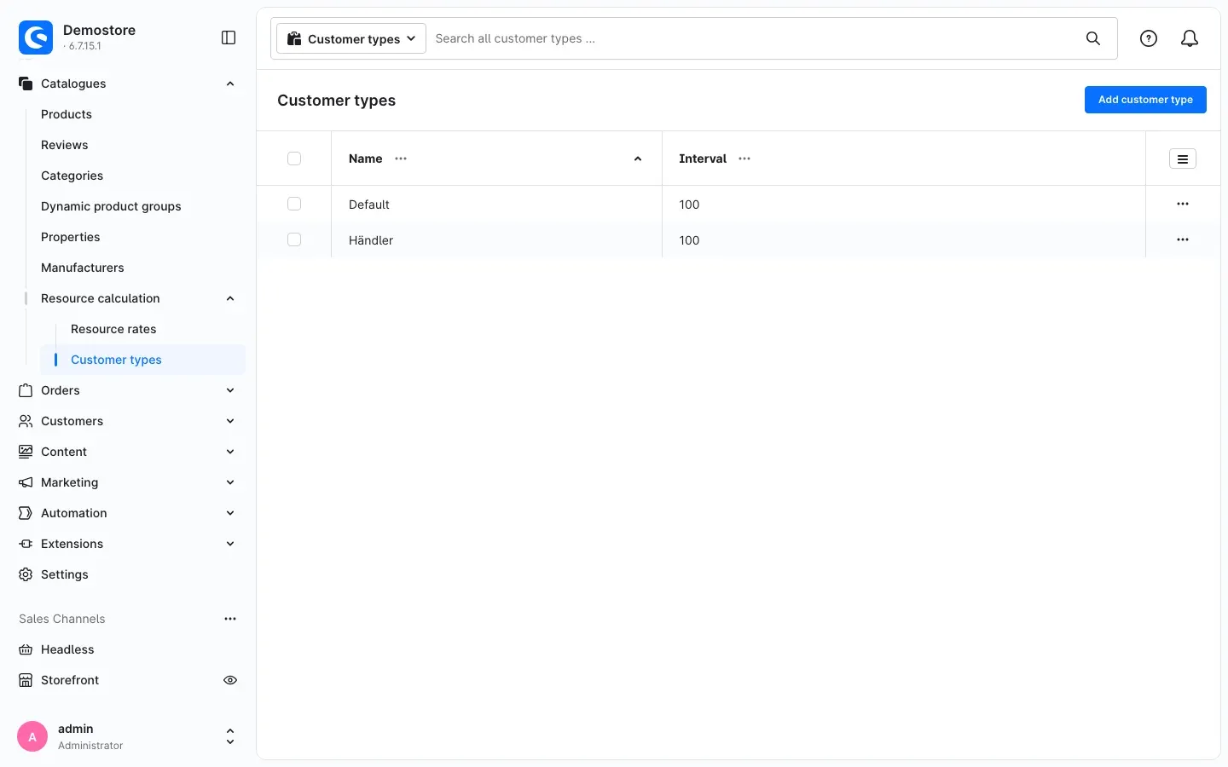The image size is (1228, 767).
Task: Select the Default row checkbox
Action: click(294, 204)
